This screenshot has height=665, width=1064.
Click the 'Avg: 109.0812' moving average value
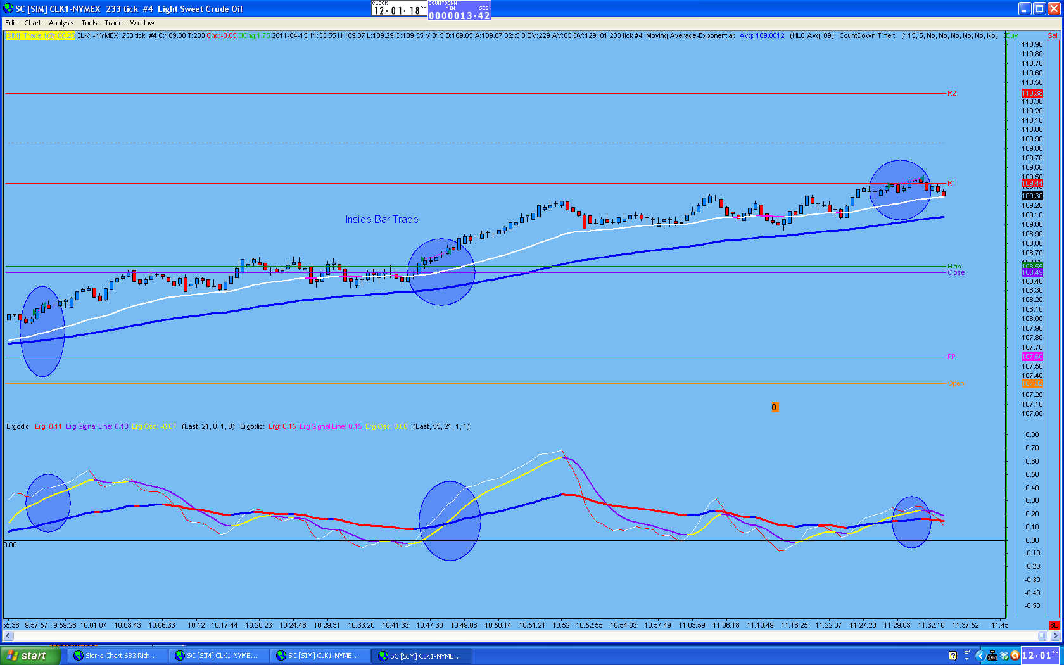point(762,35)
